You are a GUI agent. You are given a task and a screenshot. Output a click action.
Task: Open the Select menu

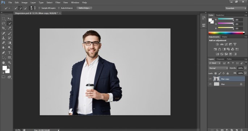[x=49, y=3]
